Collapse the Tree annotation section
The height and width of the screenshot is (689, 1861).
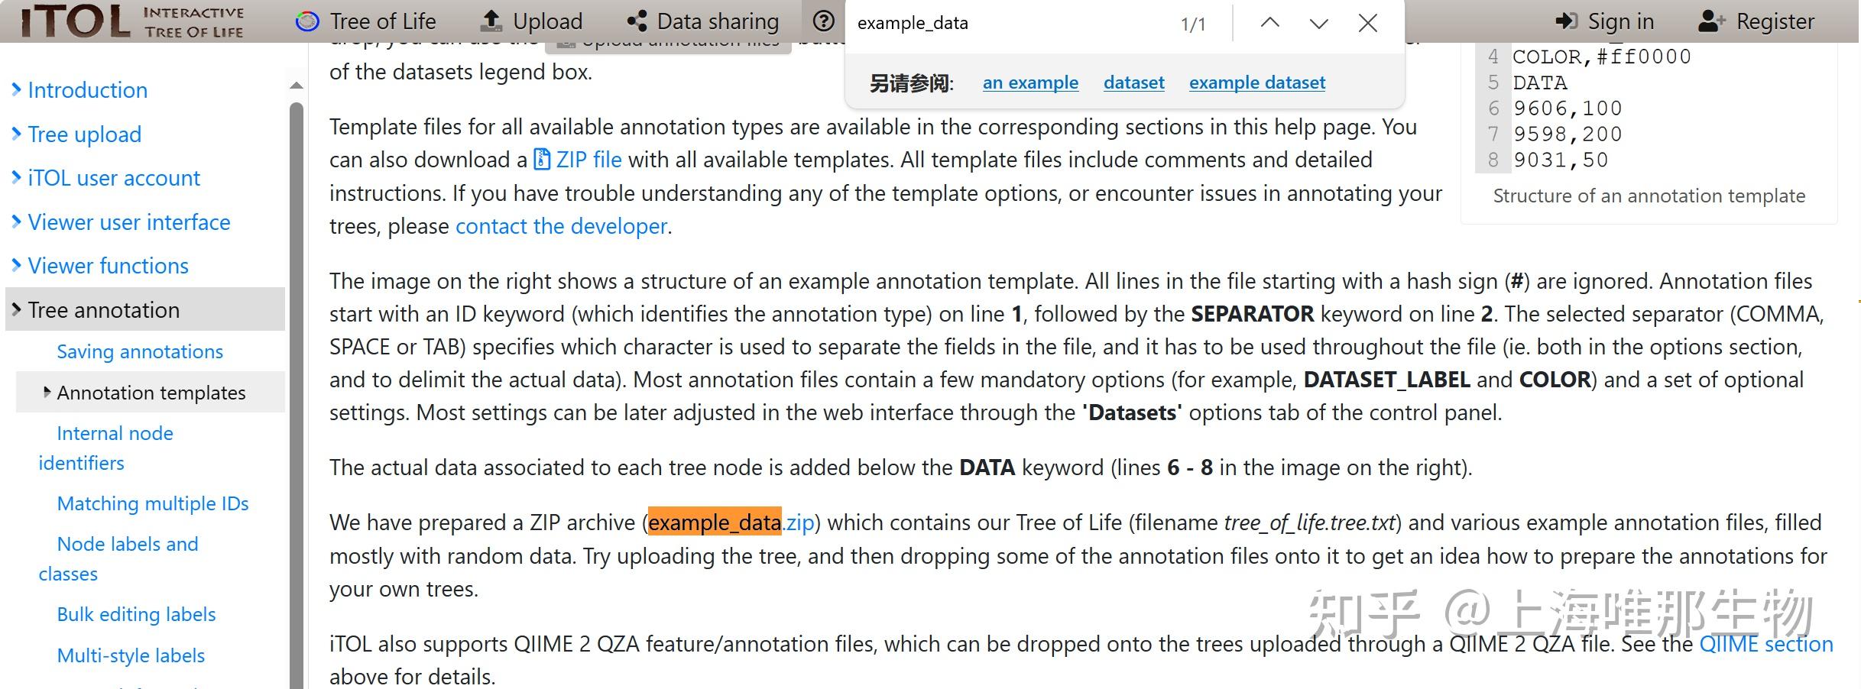pos(17,310)
